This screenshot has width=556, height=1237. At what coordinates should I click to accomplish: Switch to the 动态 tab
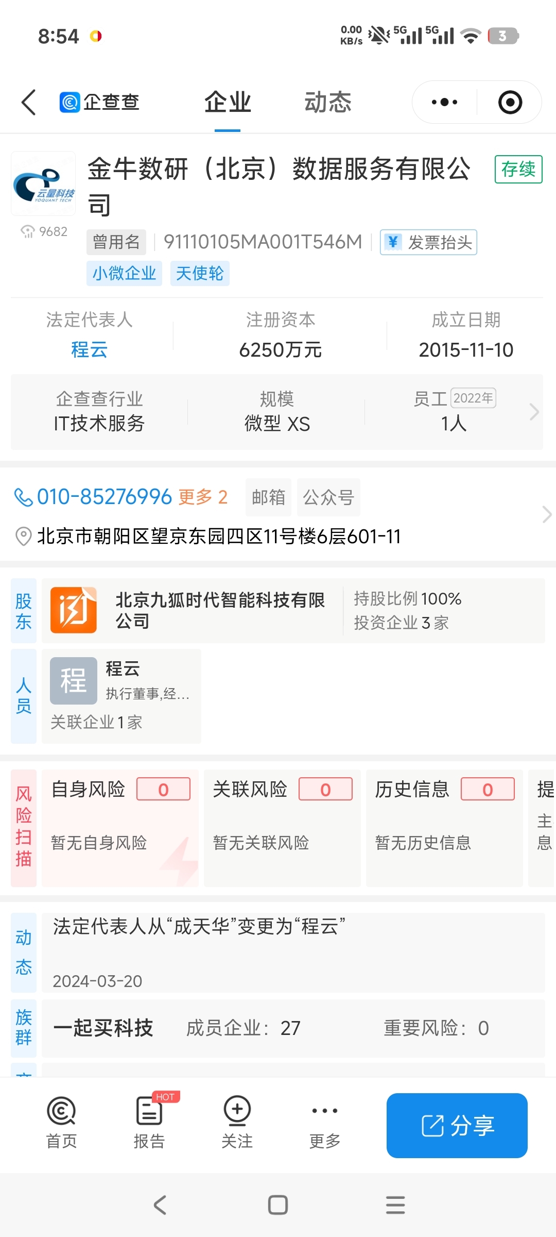coord(328,102)
